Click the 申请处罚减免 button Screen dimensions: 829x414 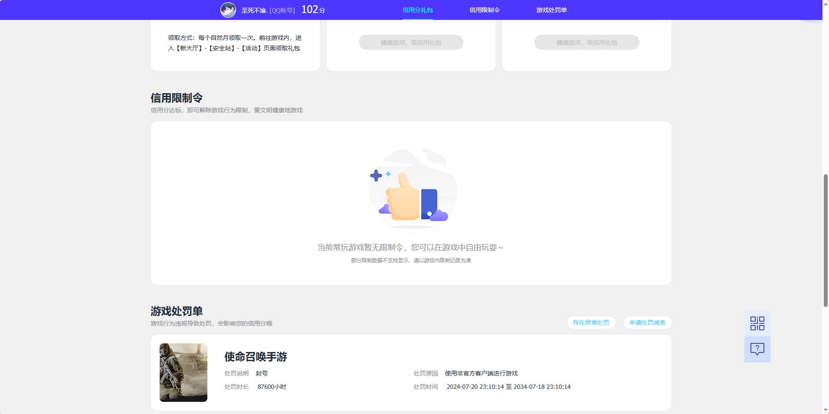pos(647,323)
